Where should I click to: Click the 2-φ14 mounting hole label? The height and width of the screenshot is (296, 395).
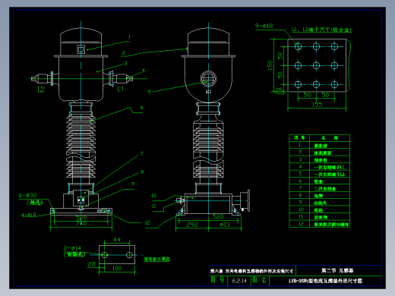[x=72, y=248]
